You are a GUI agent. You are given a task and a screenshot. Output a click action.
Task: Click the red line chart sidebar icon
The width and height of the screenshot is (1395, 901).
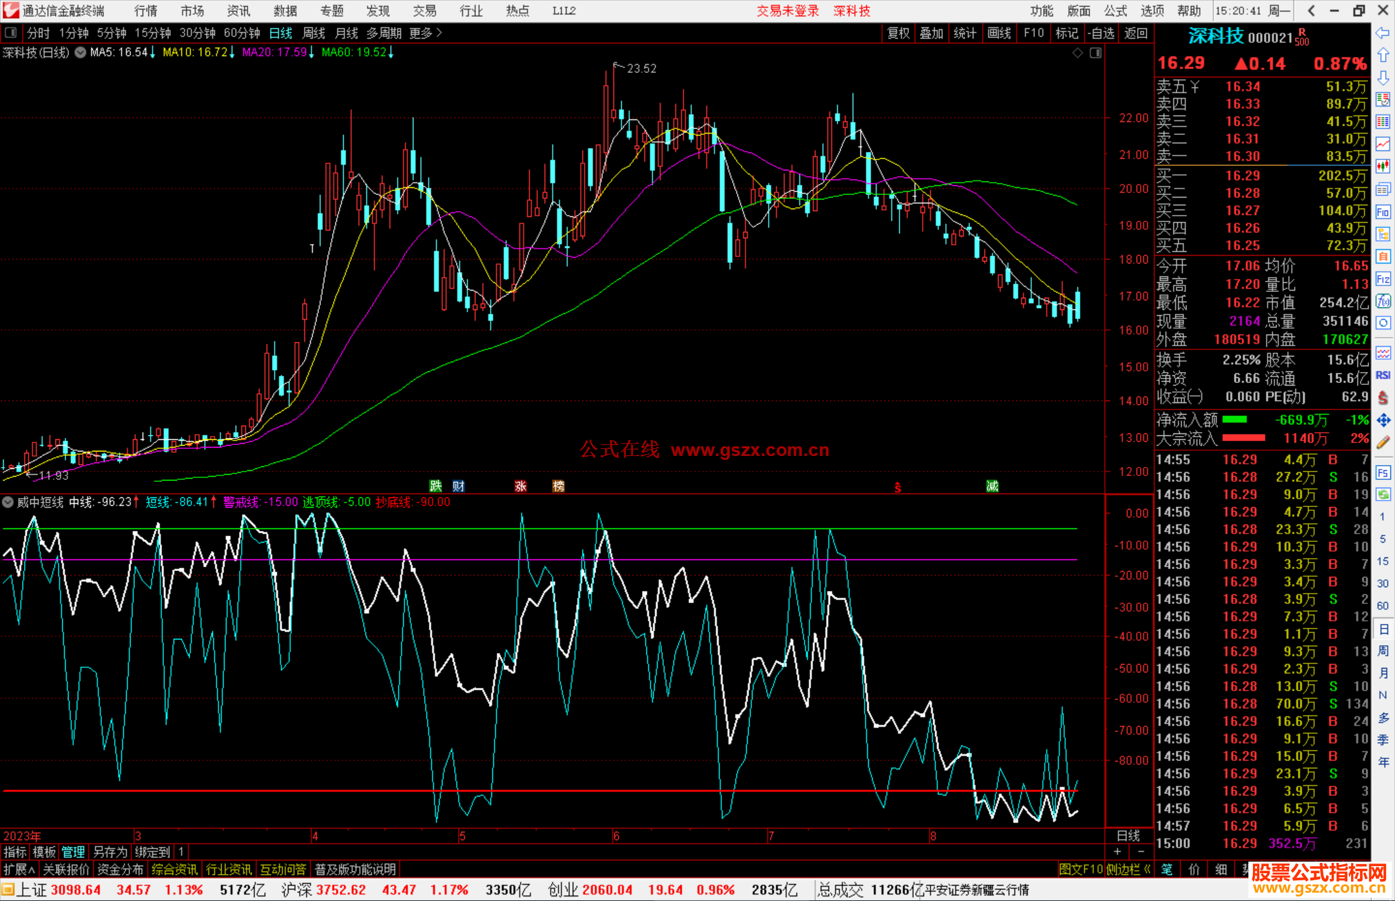(x=1383, y=144)
